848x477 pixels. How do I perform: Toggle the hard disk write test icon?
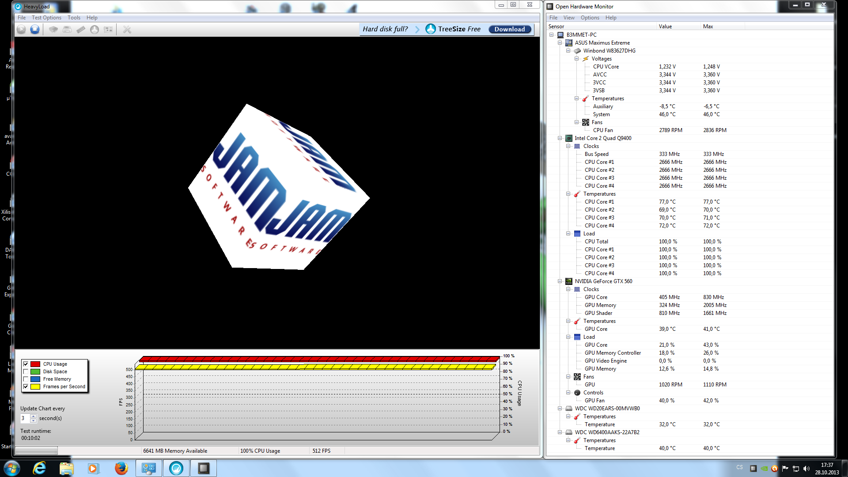click(67, 29)
